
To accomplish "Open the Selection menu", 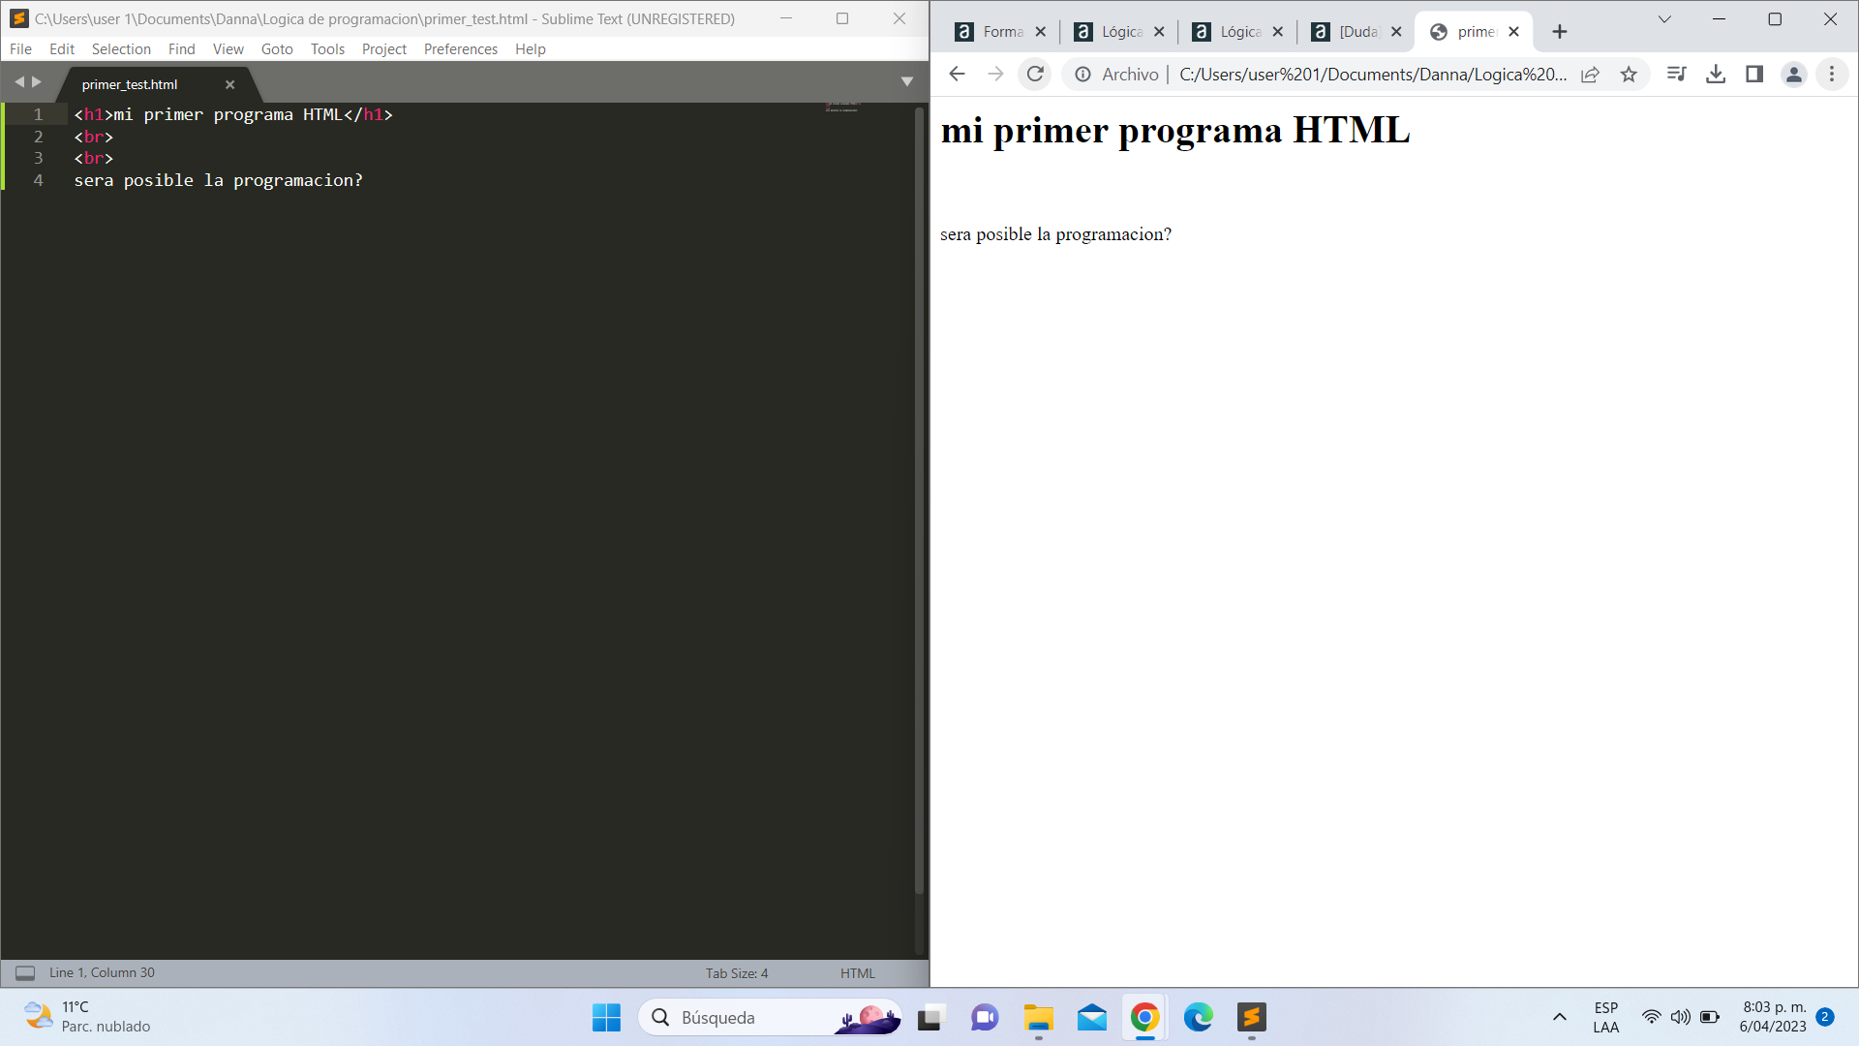I will point(121,49).
